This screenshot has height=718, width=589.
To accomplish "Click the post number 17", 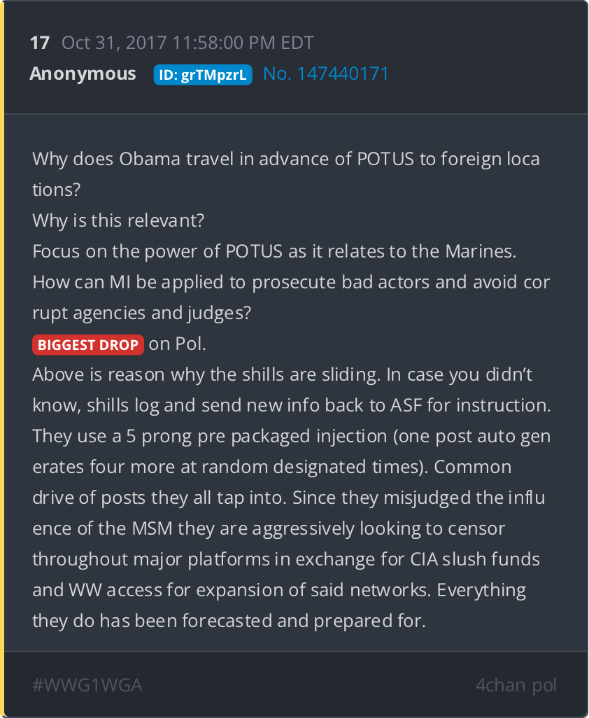I will pos(40,43).
